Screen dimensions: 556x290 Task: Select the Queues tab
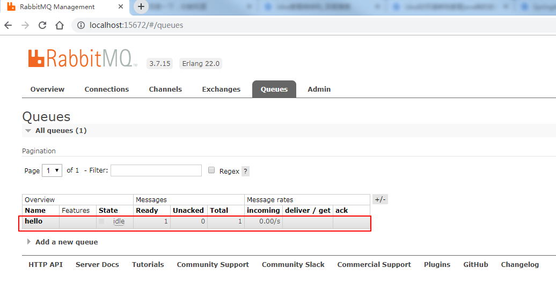(274, 89)
